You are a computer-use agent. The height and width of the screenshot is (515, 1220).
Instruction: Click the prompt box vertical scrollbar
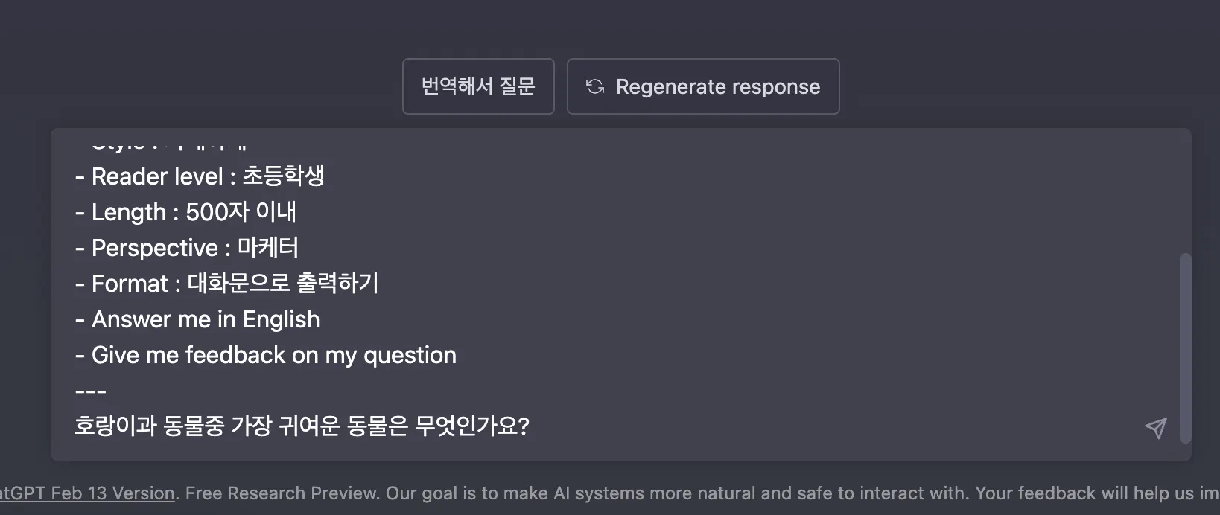(x=1185, y=348)
